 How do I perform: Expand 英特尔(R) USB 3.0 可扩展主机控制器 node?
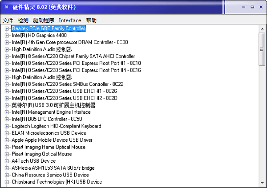(7, 105)
